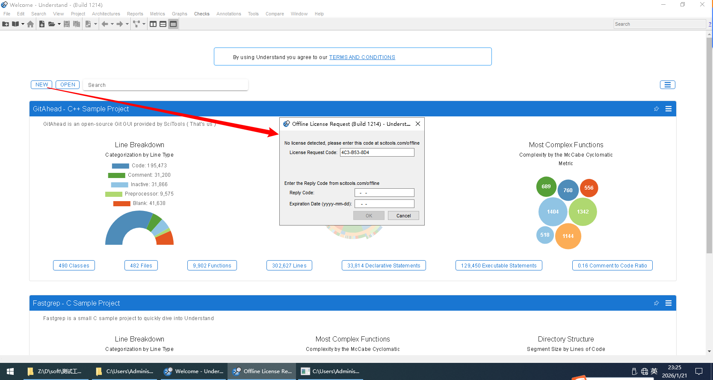Expand the back navigation history dropdown
This screenshot has width=713, height=380.
112,24
